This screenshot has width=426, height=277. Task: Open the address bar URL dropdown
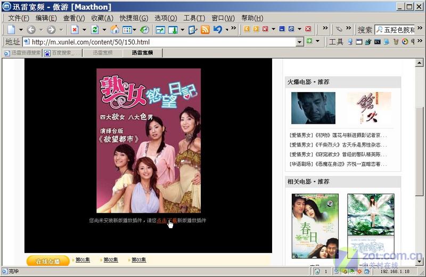click(299, 42)
